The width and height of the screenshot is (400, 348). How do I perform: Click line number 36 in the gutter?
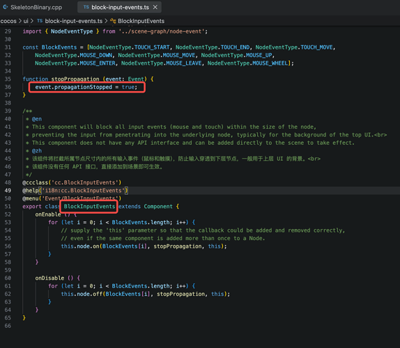pyautogui.click(x=8, y=87)
